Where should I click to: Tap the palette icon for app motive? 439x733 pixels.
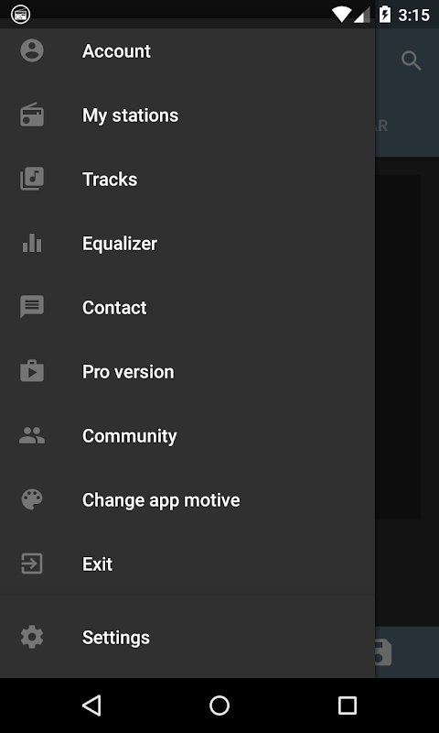point(32,499)
